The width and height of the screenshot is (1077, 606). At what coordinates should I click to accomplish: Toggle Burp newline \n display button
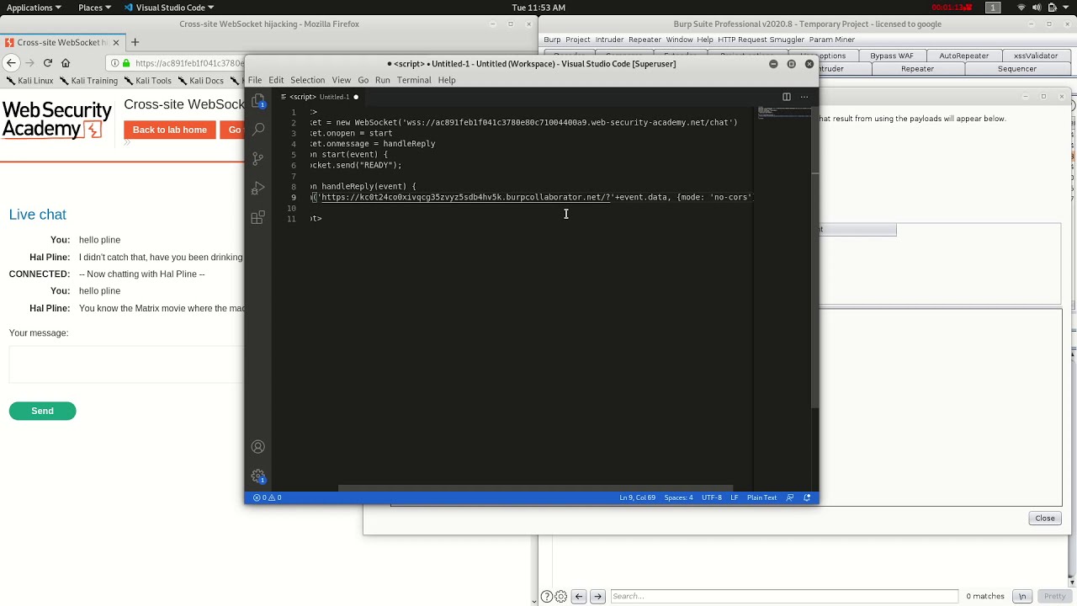(1022, 597)
